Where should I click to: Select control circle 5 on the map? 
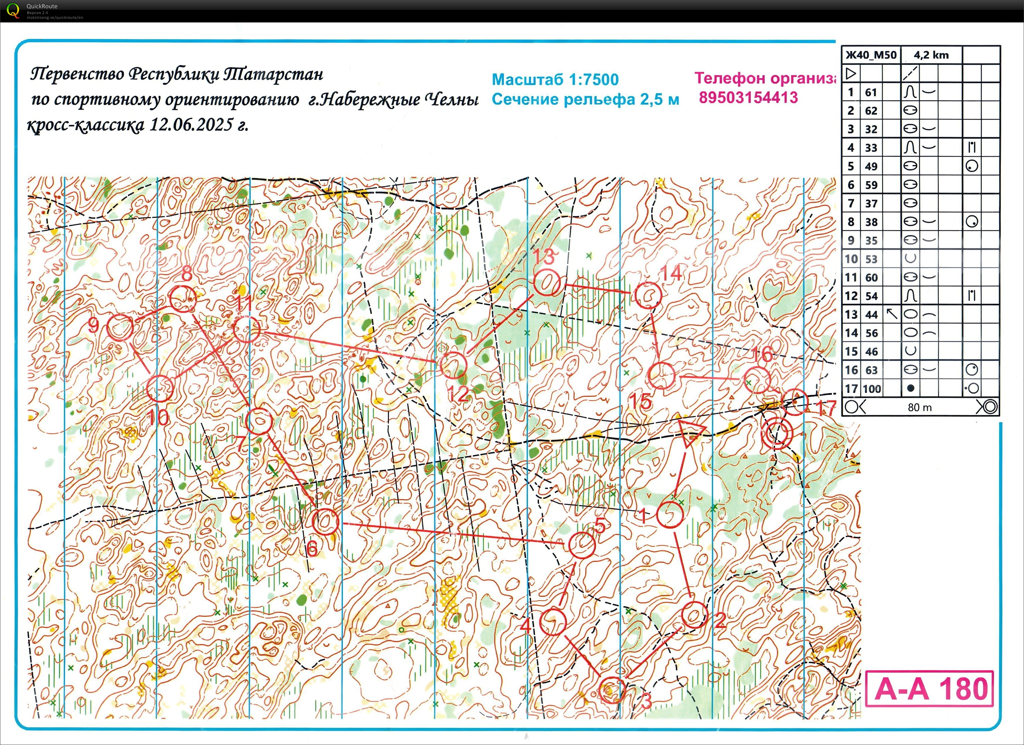tap(582, 545)
